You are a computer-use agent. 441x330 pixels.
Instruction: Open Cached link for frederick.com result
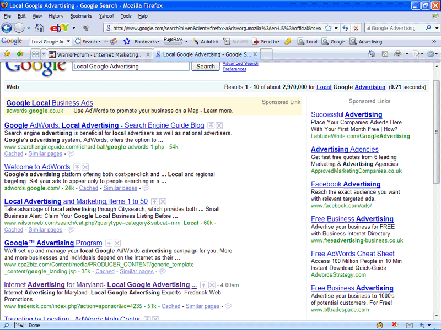point(171,306)
